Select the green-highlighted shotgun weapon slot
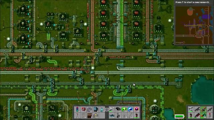214x120 pixels. (x=203, y=109)
